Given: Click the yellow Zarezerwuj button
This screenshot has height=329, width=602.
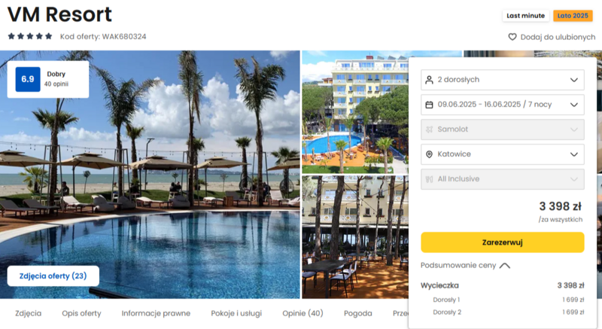Looking at the screenshot, I should tap(503, 242).
